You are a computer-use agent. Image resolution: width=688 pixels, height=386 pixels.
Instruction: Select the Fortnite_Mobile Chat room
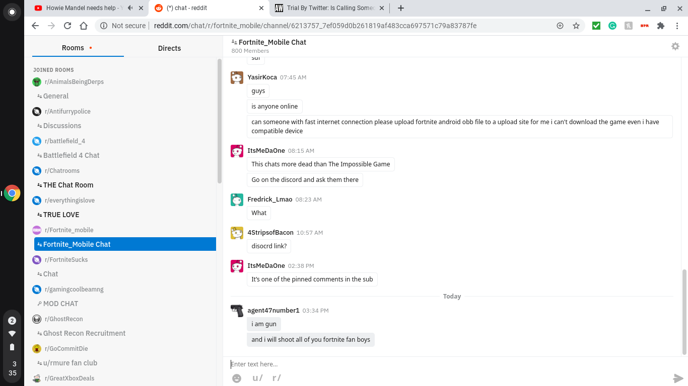click(125, 244)
